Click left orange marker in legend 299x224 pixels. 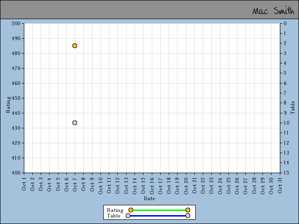131,210
